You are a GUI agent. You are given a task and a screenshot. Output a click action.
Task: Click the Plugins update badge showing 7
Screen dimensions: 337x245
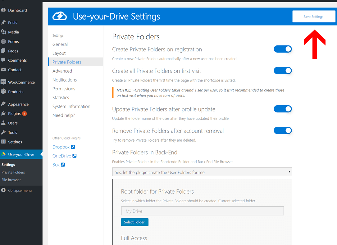(25, 114)
